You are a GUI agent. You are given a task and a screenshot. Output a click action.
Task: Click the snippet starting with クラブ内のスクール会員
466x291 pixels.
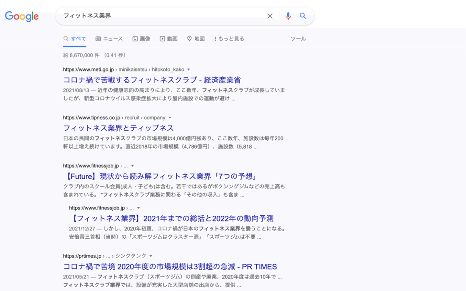coord(174,190)
